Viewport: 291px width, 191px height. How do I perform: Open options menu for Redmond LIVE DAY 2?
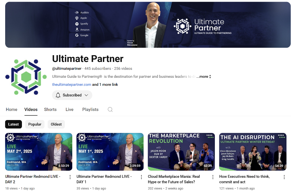pyautogui.click(x=70, y=177)
